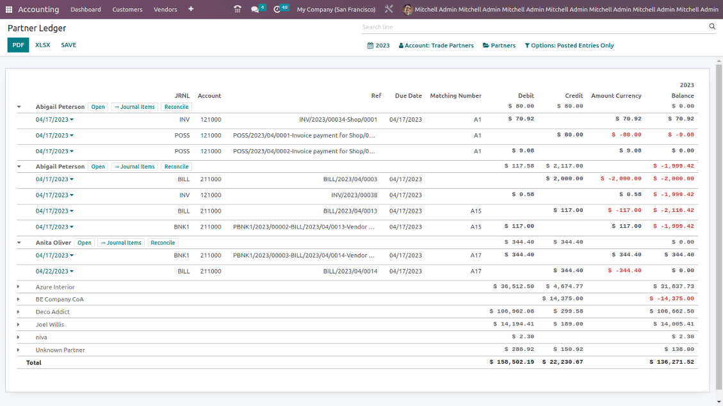Click the add new plus icon in navbar
The width and height of the screenshot is (723, 406).
(191, 9)
